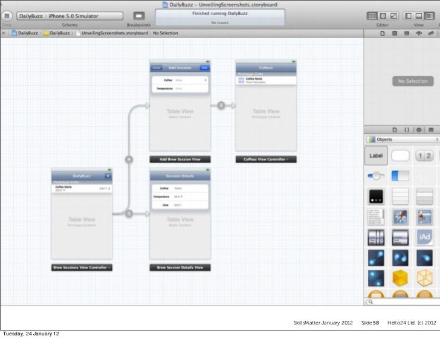Show the Object library
Screen dimensions: 440x339
[419, 130]
